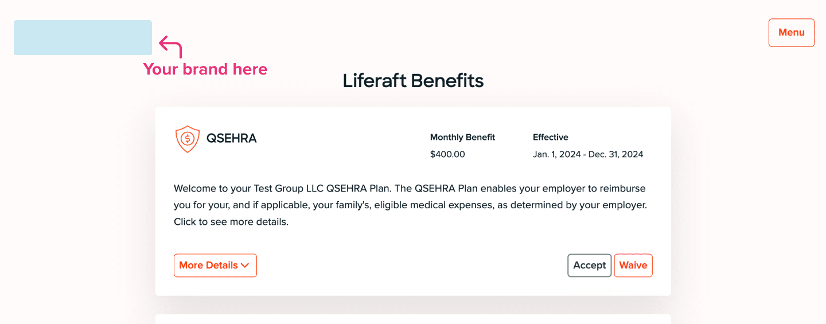Select the "Your brand here" pink label
Screen dimensions: 826x324
pyautogui.click(x=205, y=69)
